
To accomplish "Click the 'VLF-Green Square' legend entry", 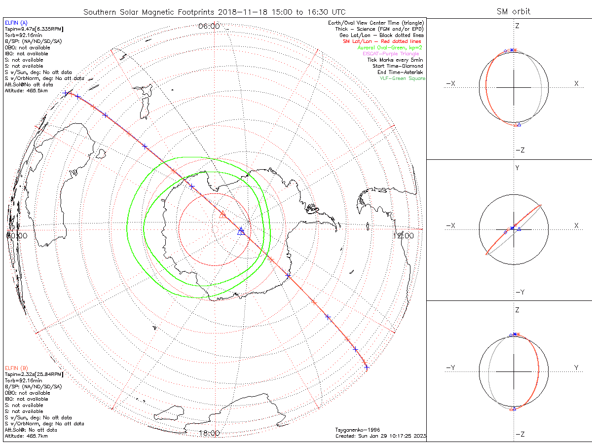I will 402,78.
